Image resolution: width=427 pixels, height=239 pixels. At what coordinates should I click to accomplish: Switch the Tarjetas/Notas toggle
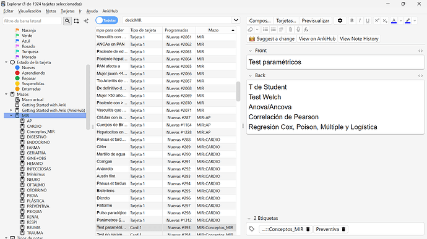pyautogui.click(x=106, y=20)
